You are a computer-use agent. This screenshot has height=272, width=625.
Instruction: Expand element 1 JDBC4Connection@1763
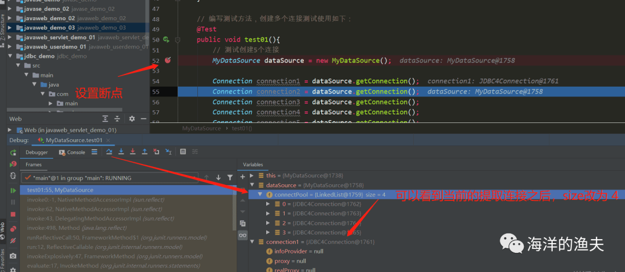(x=268, y=214)
